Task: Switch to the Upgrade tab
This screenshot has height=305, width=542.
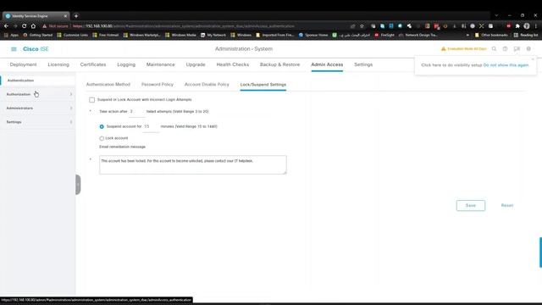Action: (x=196, y=64)
